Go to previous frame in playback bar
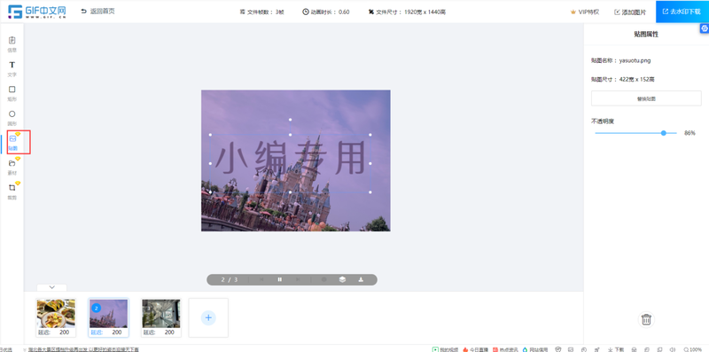Image resolution: width=709 pixels, height=352 pixels. coord(261,279)
